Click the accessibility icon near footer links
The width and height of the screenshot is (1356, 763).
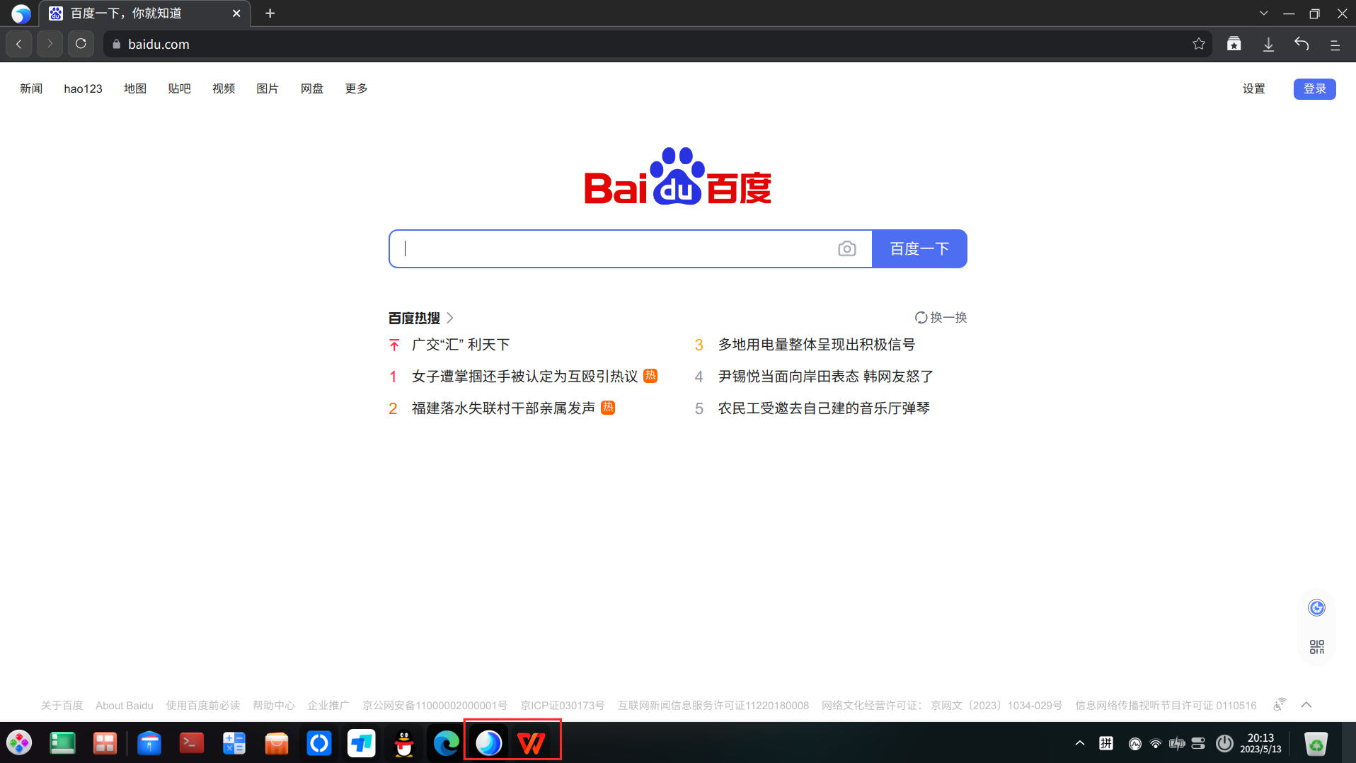pos(1280,704)
